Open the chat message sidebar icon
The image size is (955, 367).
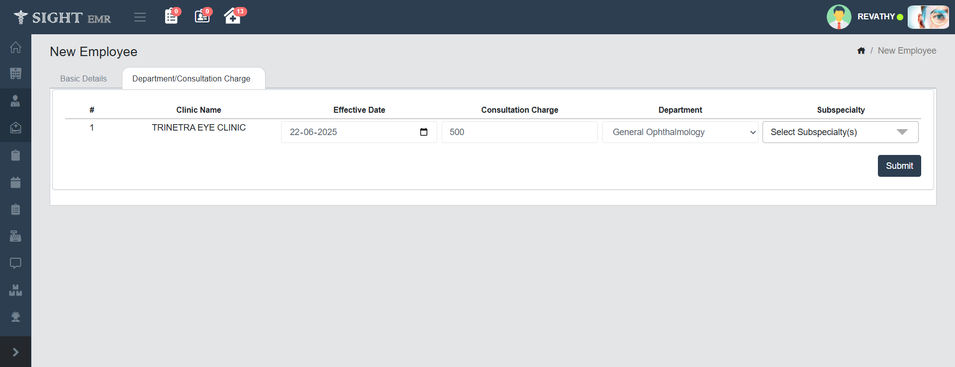pyautogui.click(x=15, y=263)
